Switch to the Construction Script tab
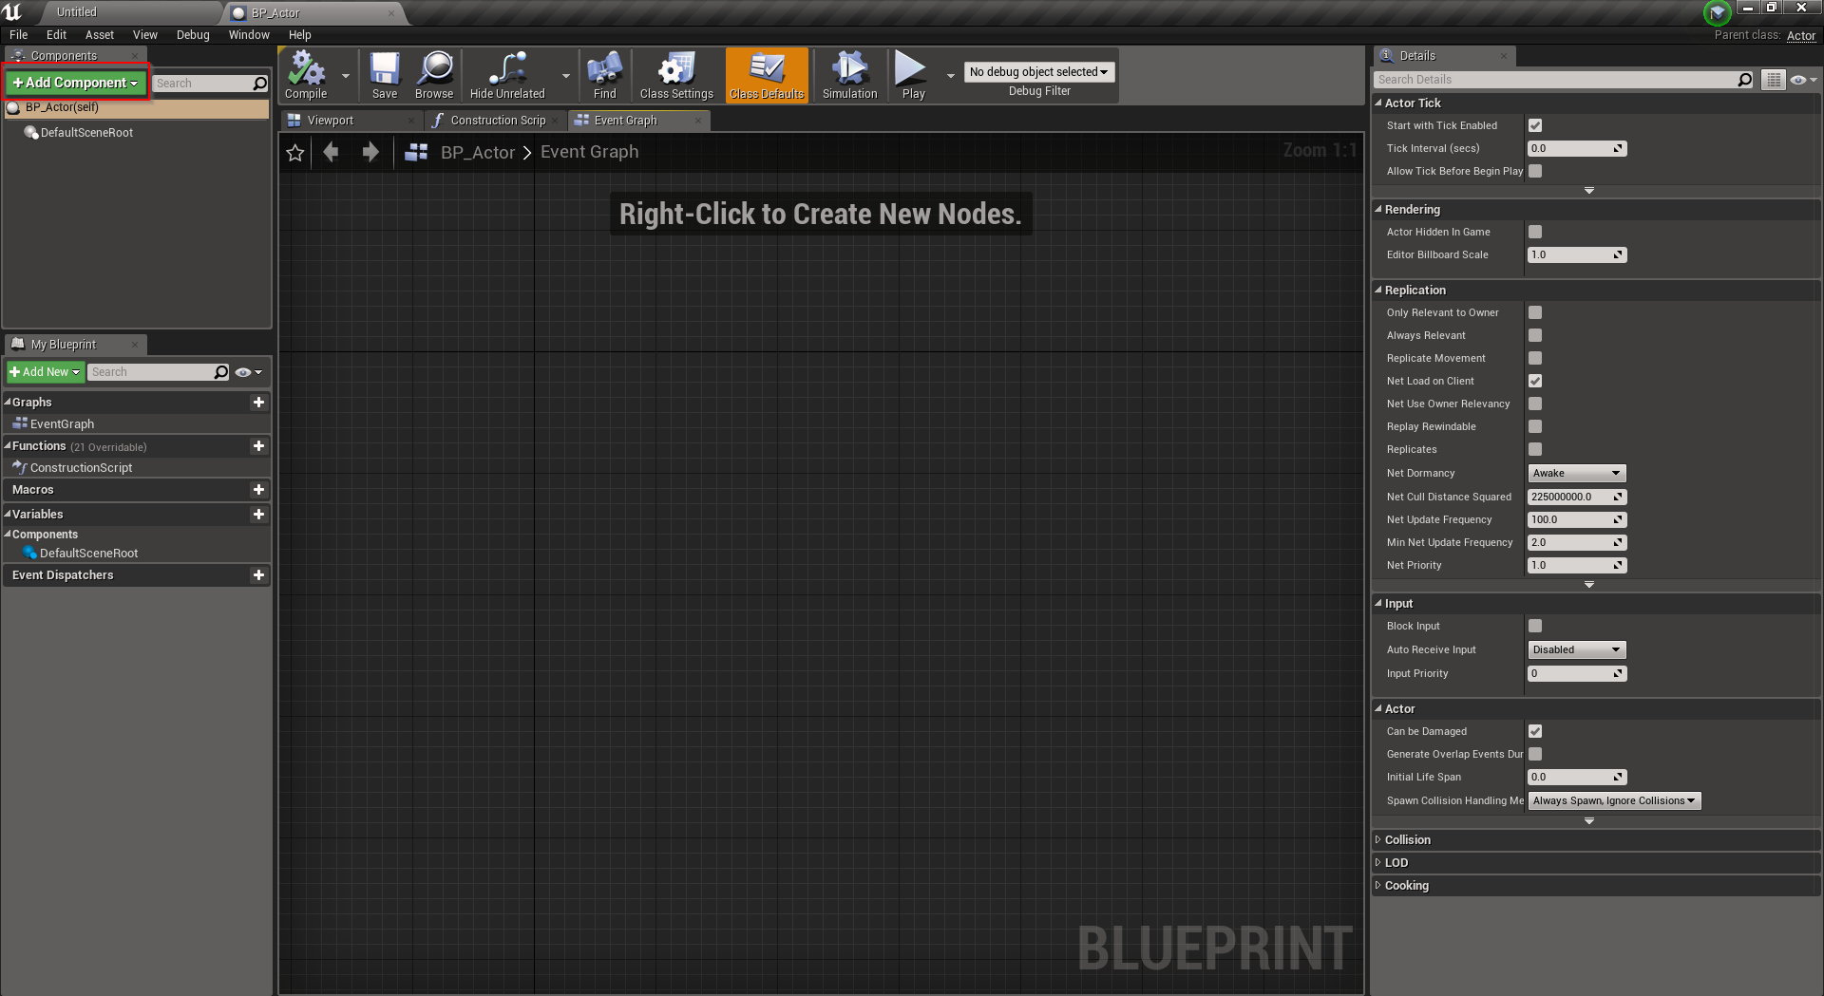 coord(496,121)
